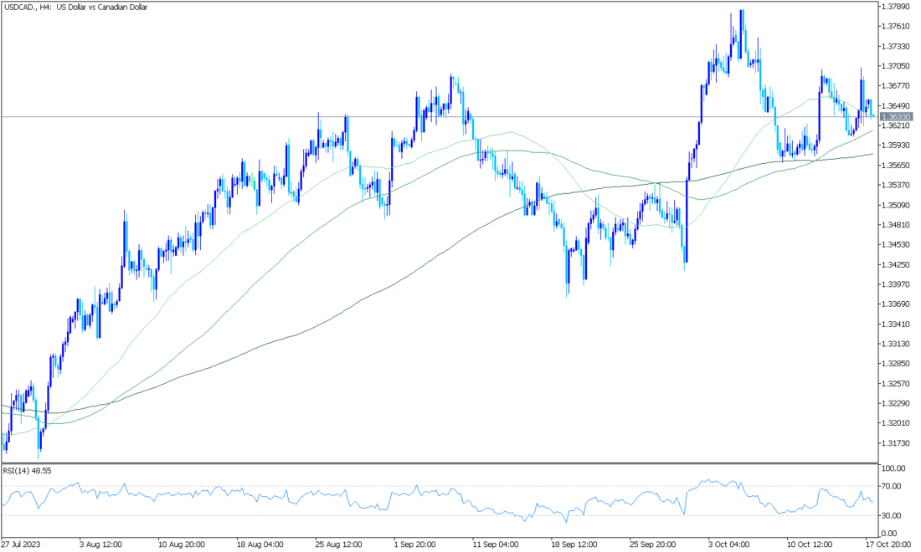Click the 1.35650 price axis label
921x552 pixels.
896,165
